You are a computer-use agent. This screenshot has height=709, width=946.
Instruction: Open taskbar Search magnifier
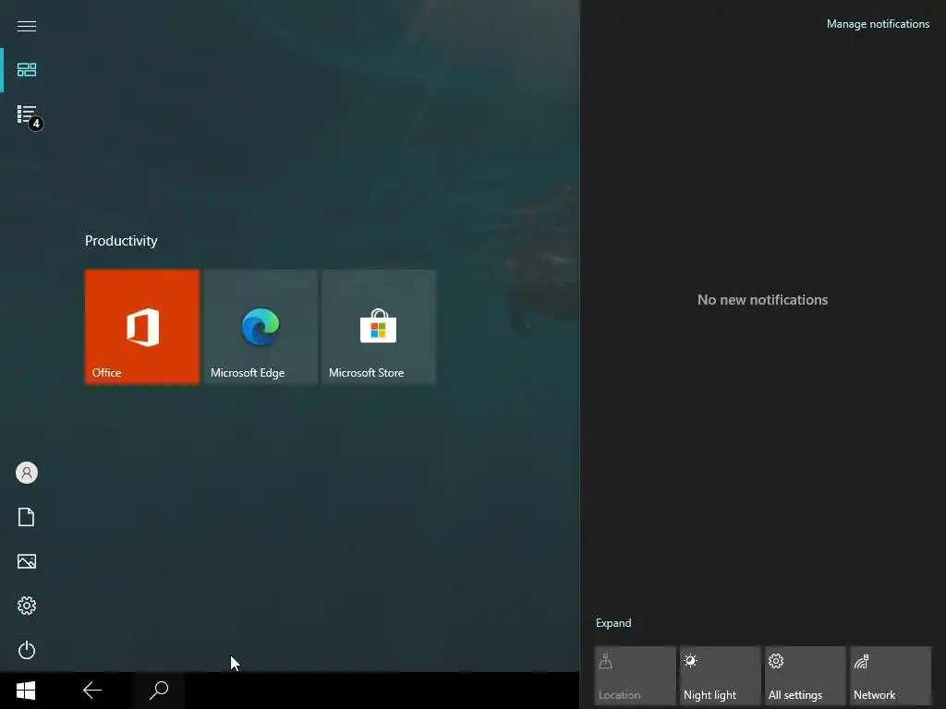pos(159,691)
